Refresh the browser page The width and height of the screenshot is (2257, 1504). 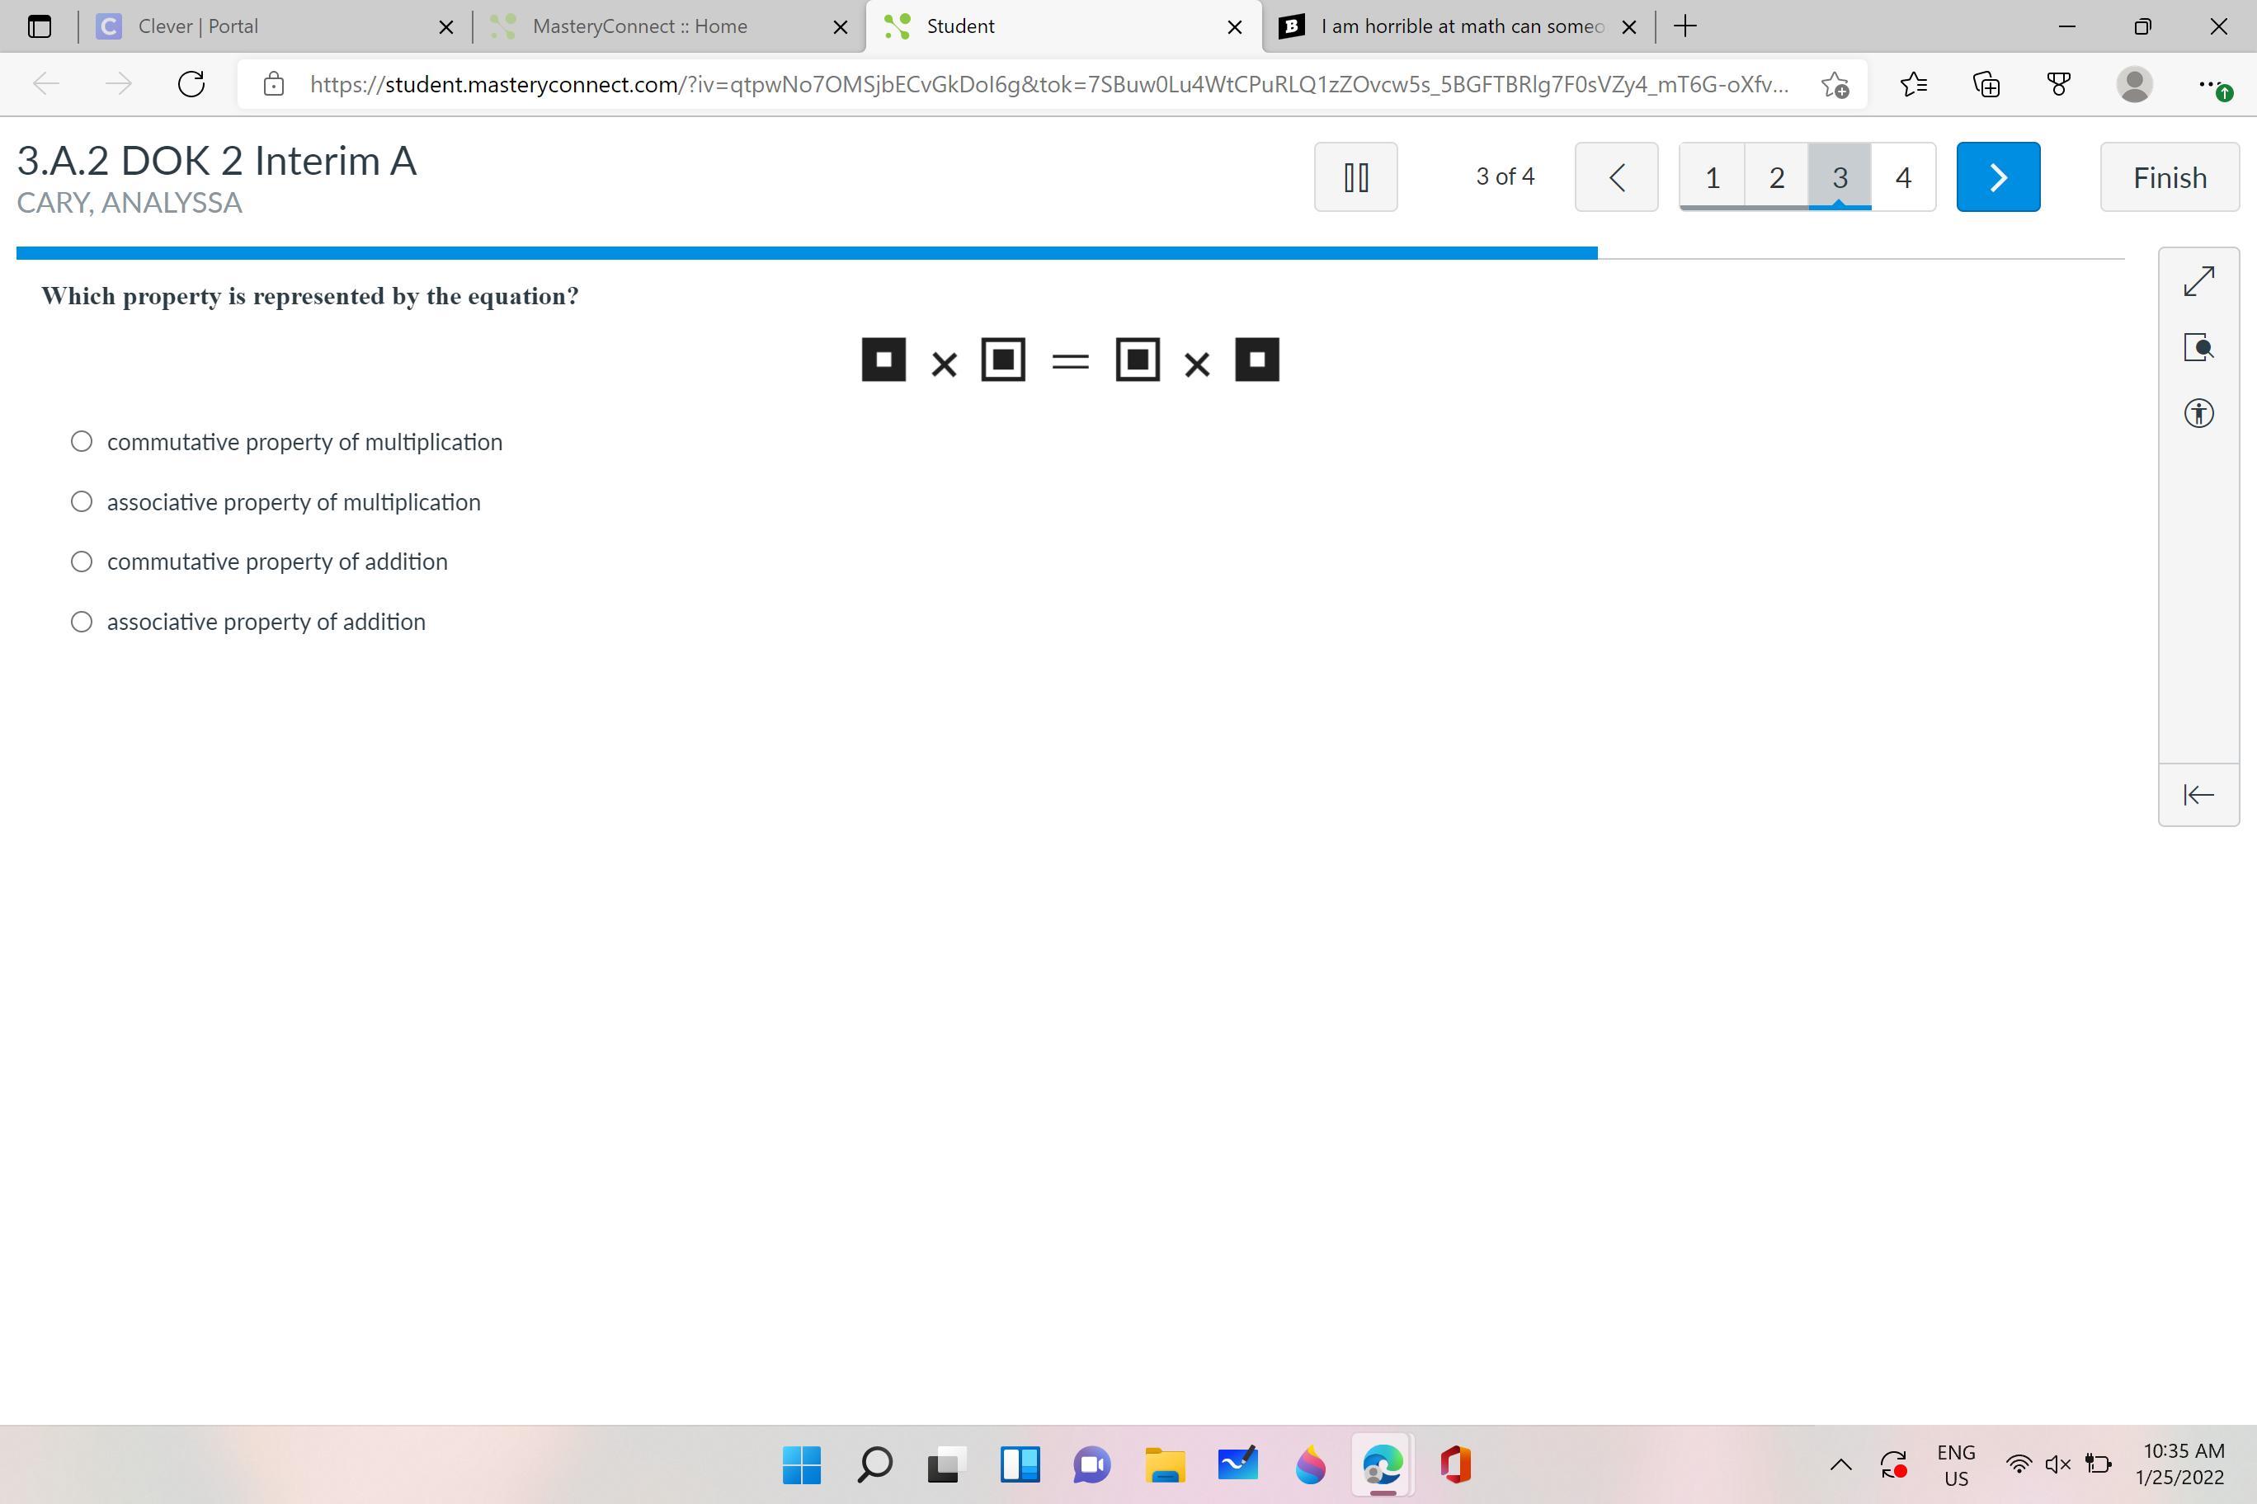click(192, 84)
